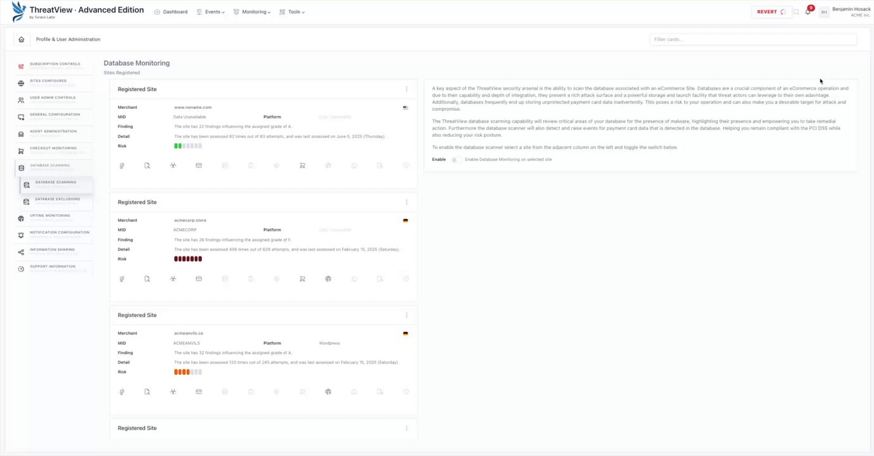
Task: Open the Benjamin Hosack account menu
Action: pyautogui.click(x=851, y=11)
